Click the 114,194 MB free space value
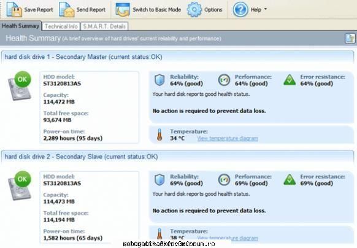This screenshot has height=248, width=357. (x=59, y=220)
